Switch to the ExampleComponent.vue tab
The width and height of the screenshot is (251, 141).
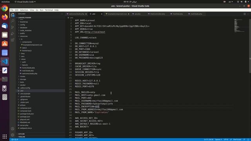tap(117, 14)
